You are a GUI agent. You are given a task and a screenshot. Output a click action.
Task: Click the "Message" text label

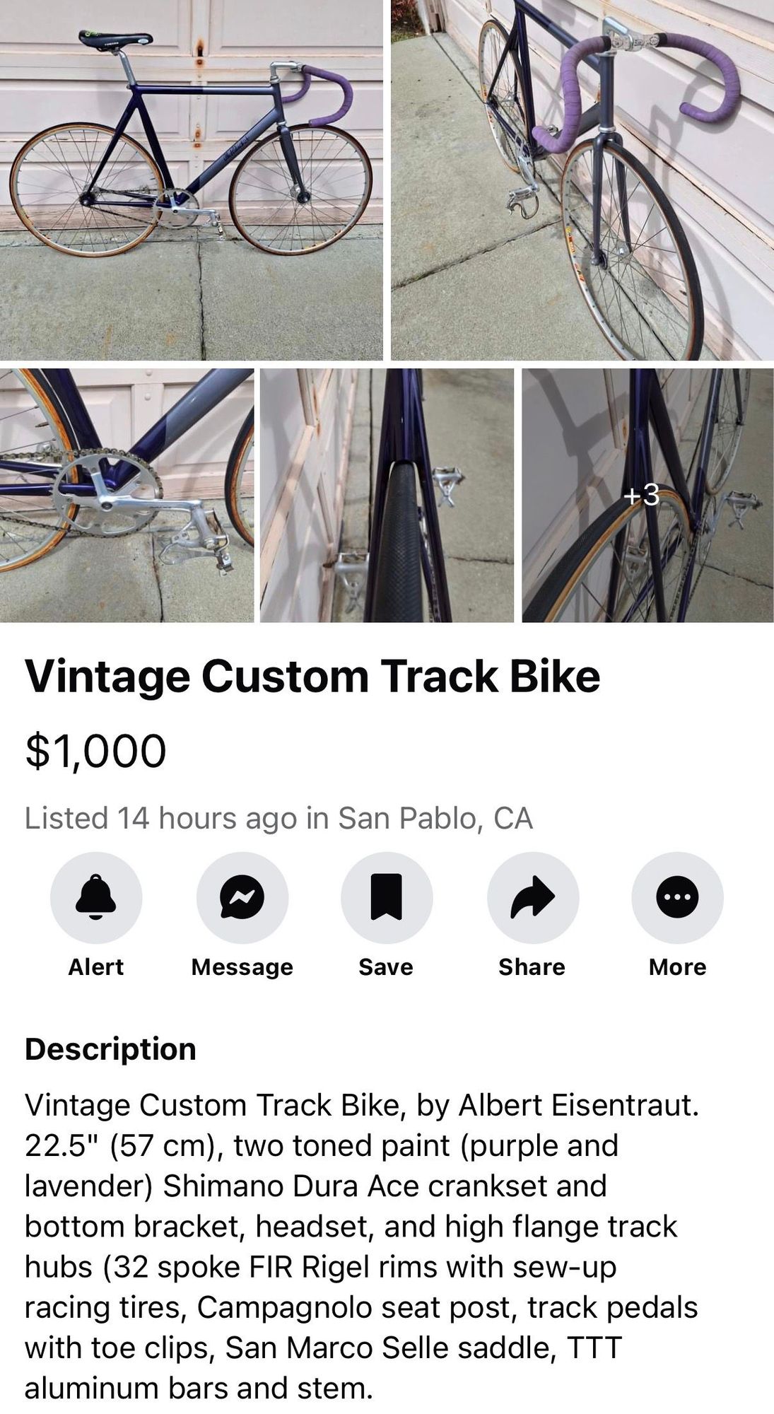click(242, 967)
